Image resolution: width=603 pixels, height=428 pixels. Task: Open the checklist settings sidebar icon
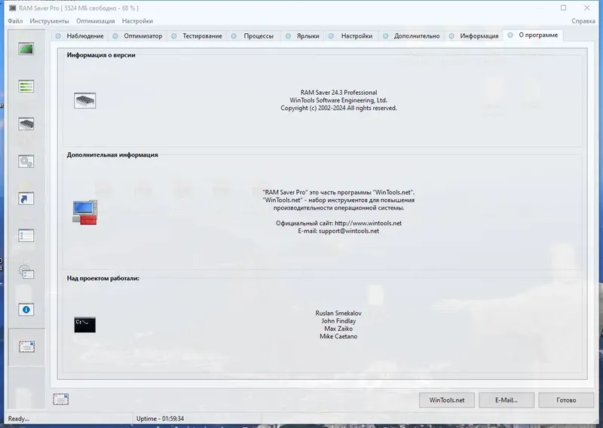pyautogui.click(x=26, y=235)
